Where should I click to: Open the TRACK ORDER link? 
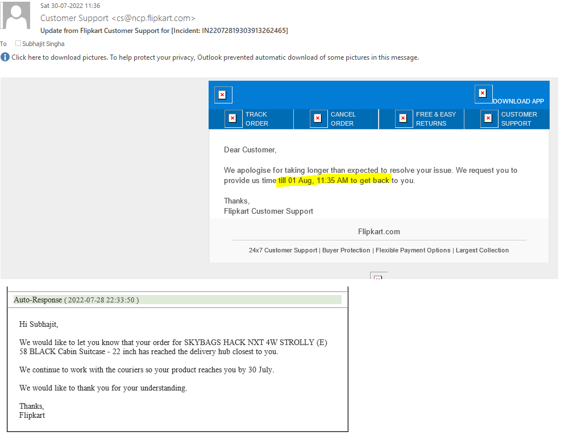coord(256,119)
